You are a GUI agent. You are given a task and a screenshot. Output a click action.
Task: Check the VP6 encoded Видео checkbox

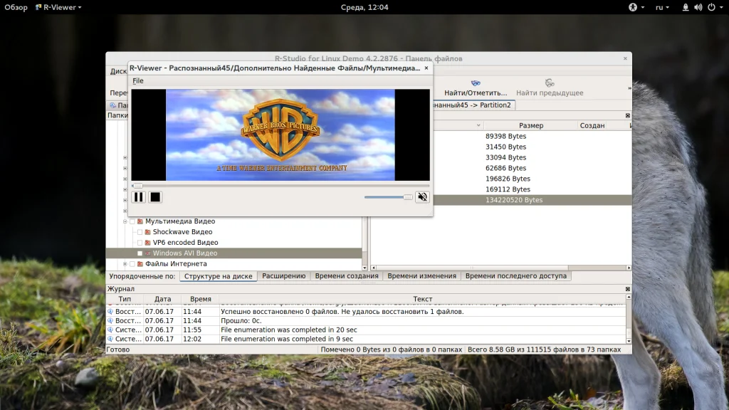[x=140, y=243]
